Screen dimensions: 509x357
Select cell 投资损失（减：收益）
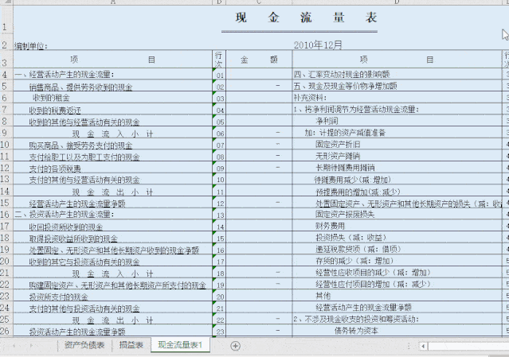point(397,238)
